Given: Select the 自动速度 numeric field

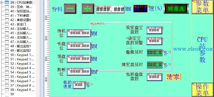Looking at the screenshot, I should 79,85.
